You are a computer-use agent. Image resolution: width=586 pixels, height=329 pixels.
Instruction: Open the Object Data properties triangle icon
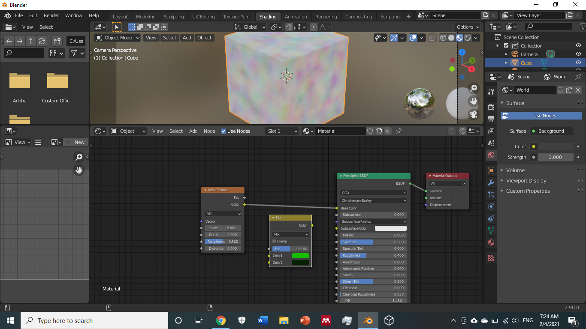[491, 230]
